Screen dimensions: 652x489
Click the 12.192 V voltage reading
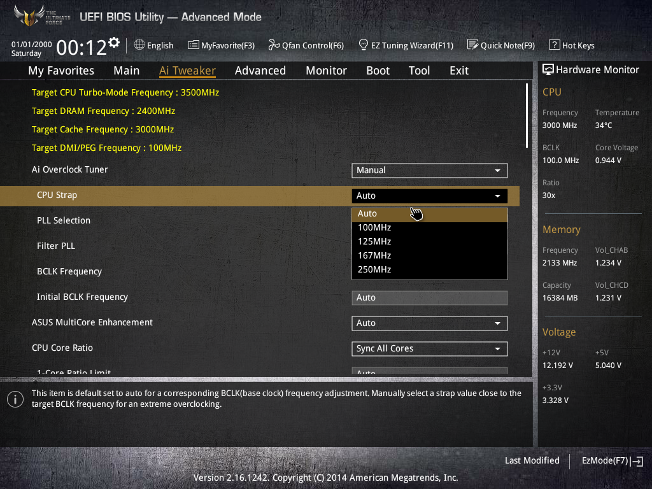(x=557, y=365)
